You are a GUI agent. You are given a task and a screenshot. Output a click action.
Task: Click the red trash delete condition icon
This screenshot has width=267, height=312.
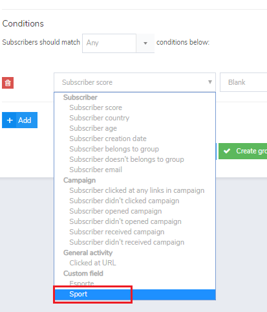coord(8,83)
